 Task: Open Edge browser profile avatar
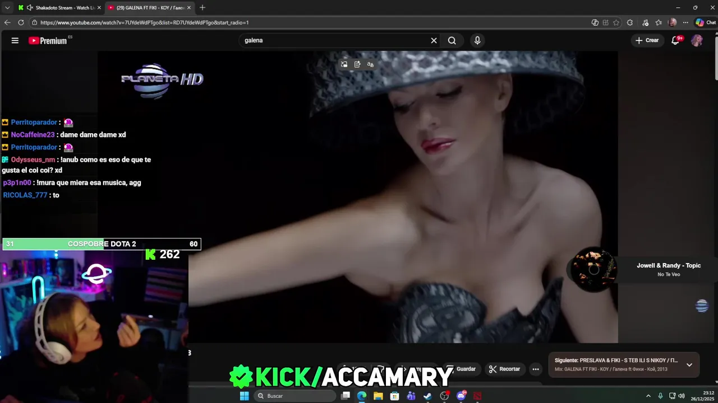tap(673, 22)
